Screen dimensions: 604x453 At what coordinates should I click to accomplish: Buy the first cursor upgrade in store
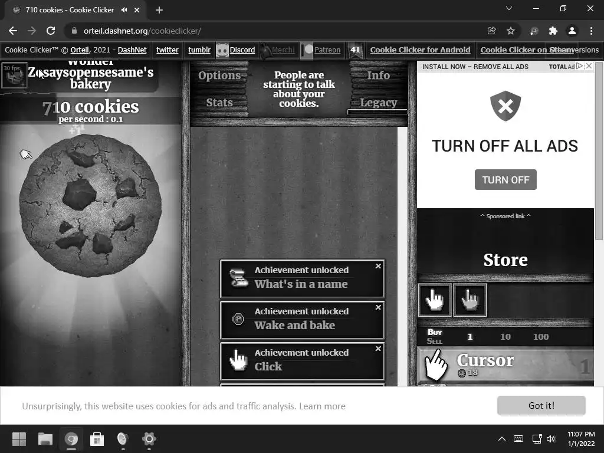435,300
